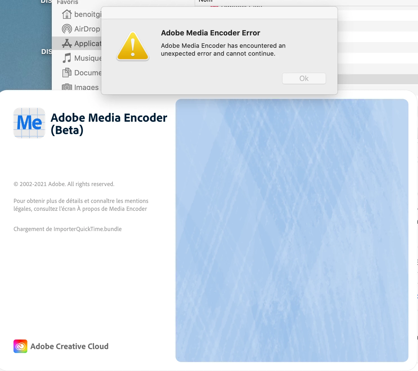The height and width of the screenshot is (371, 418).
Task: Click the 'Adobe Media Encoder Error' heading
Action: coord(210,33)
